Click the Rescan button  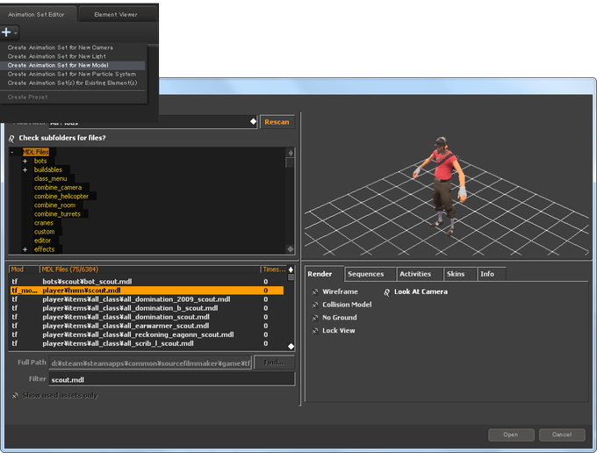tap(277, 122)
